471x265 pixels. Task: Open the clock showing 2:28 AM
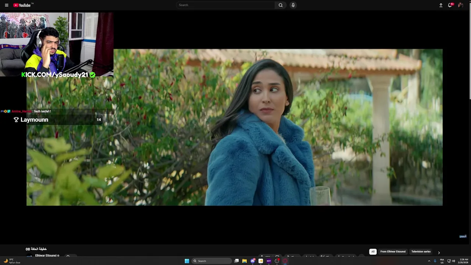coord(463,261)
